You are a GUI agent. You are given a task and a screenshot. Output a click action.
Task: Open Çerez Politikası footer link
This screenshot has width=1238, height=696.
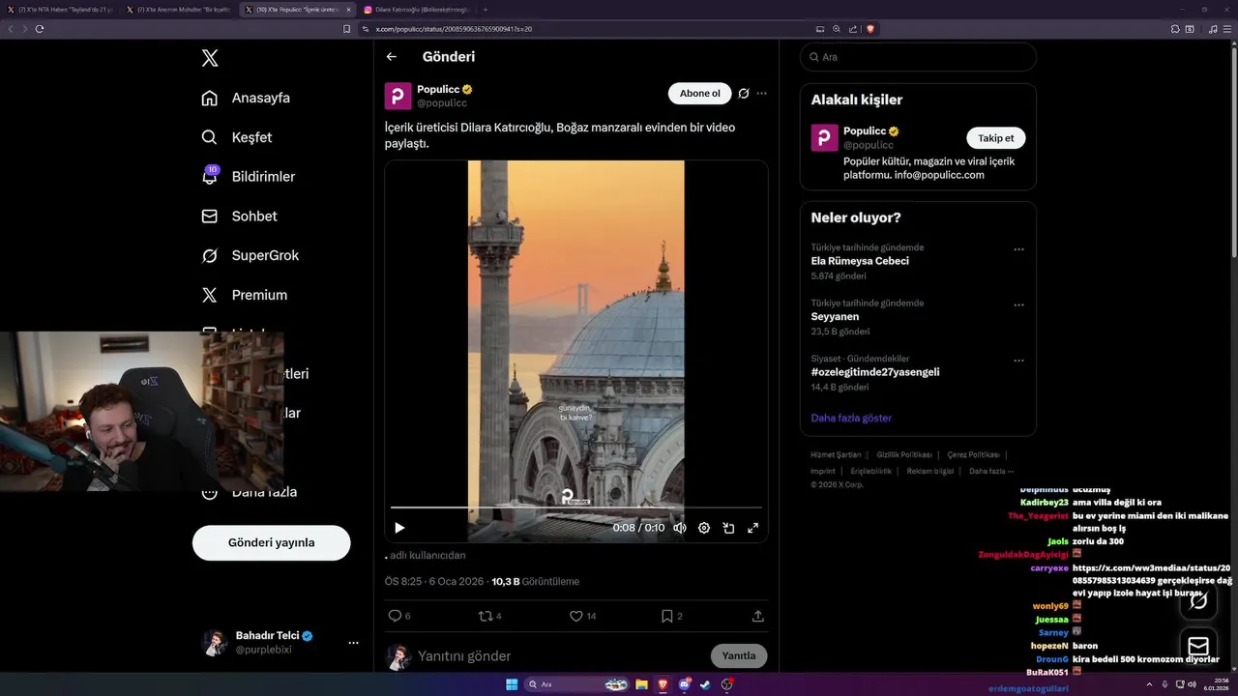click(973, 454)
